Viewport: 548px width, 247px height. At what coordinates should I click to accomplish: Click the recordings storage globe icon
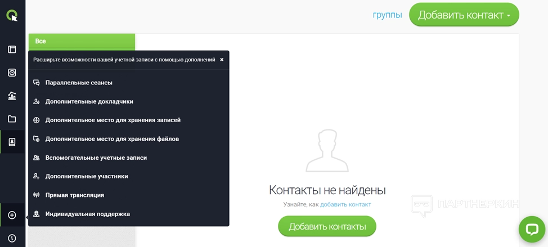click(37, 120)
